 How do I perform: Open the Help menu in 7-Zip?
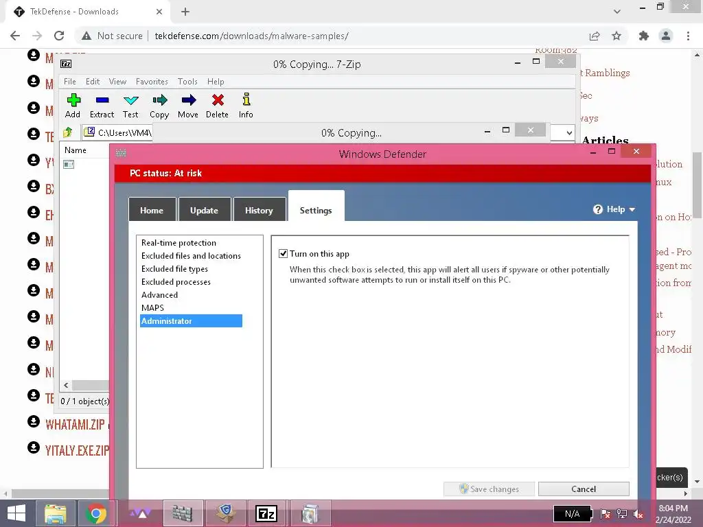pos(216,82)
